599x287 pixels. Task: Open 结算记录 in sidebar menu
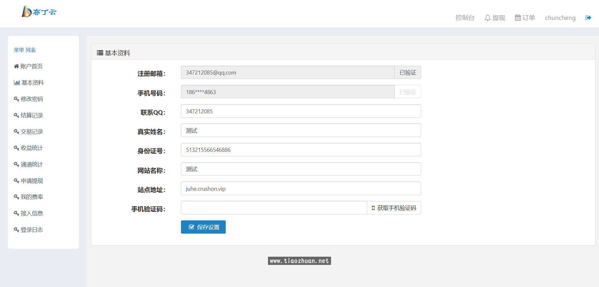click(28, 116)
